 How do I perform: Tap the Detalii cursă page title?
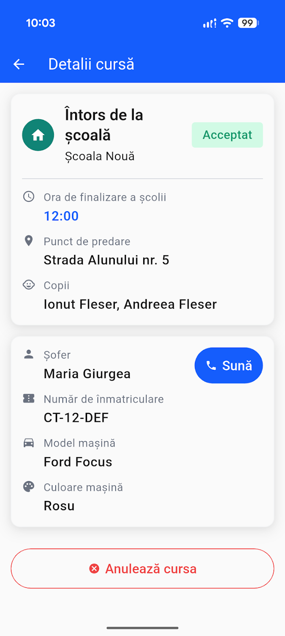click(x=91, y=64)
